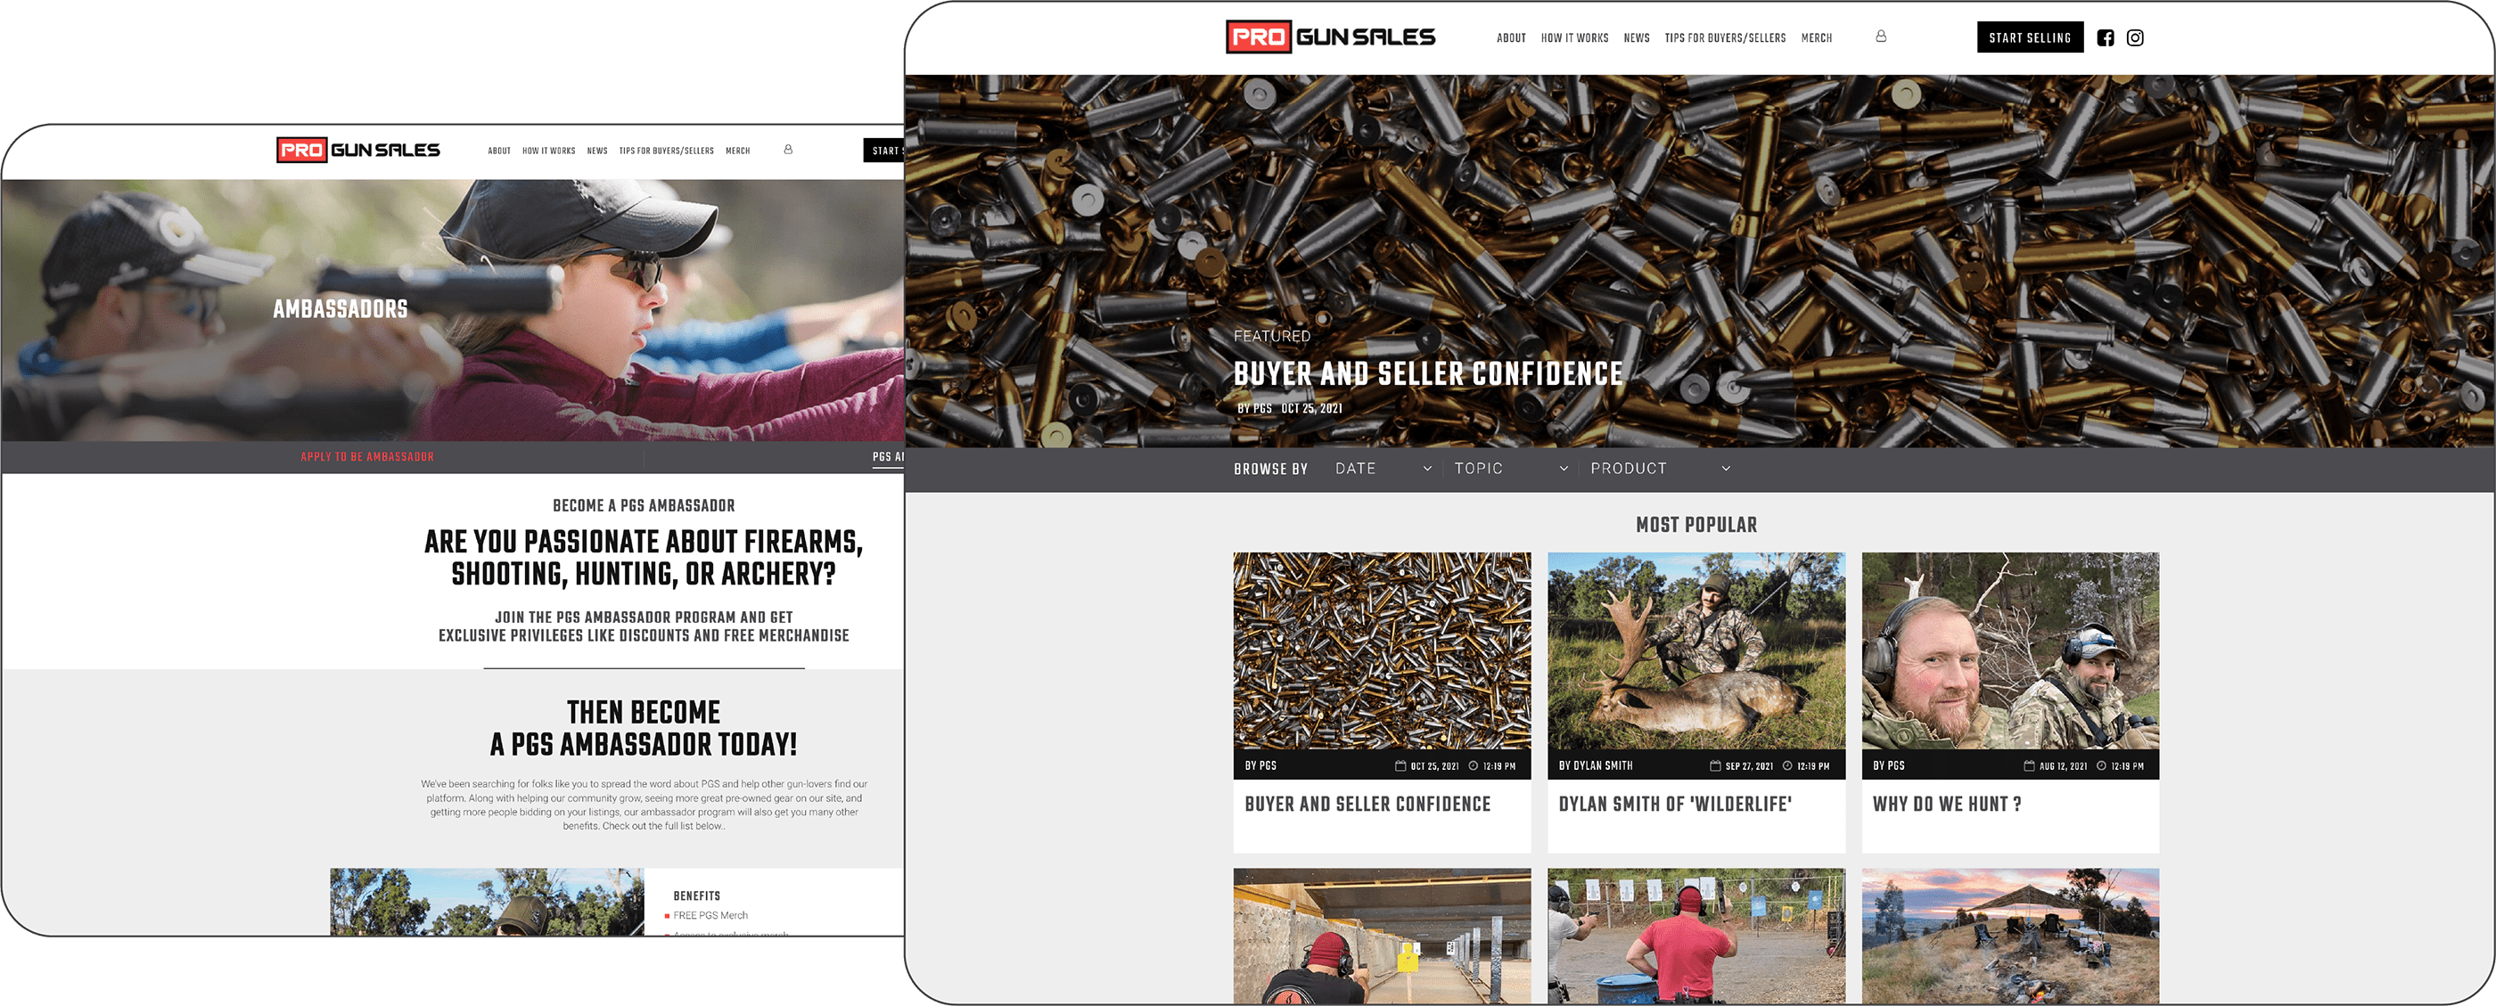Expand the Topic browse dropdown
The height and width of the screenshot is (1006, 2496).
[x=1511, y=469]
